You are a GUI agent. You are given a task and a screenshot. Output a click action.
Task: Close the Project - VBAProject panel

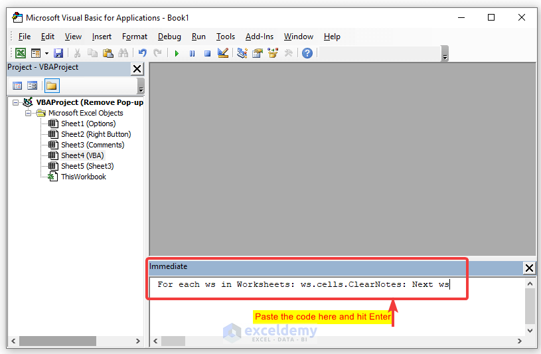pyautogui.click(x=137, y=68)
